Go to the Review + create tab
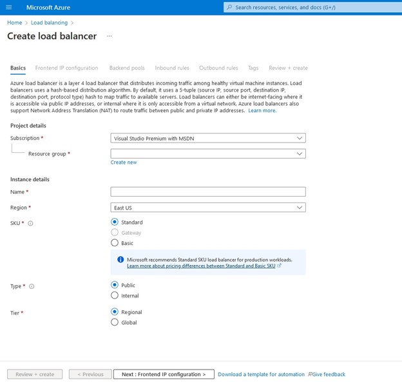This screenshot has height=385, width=402. coord(288,68)
